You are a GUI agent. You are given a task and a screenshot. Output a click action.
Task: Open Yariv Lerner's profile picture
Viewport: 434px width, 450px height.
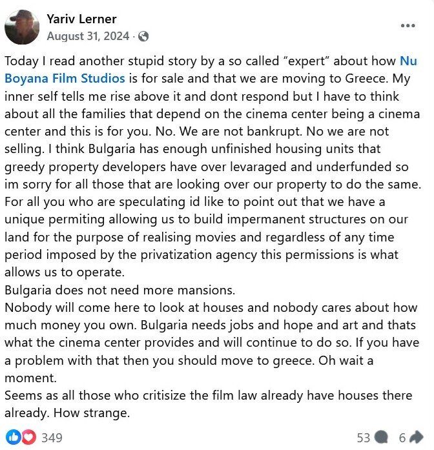[22, 27]
